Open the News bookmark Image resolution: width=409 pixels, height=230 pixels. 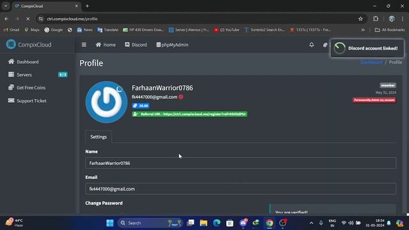(85, 30)
